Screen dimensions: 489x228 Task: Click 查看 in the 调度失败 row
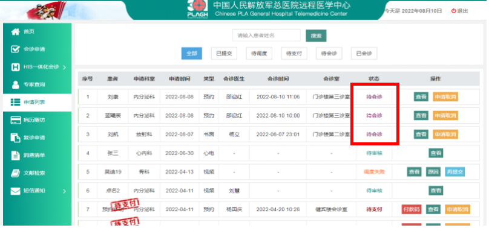click(414, 172)
